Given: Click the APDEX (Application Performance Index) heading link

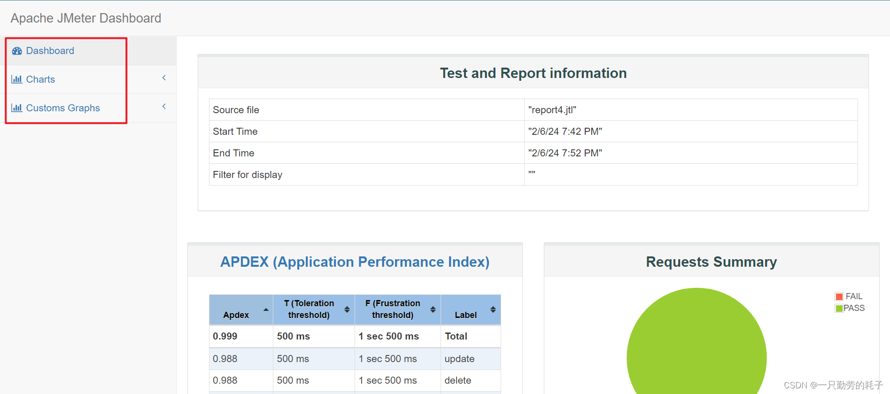Looking at the screenshot, I should [x=355, y=262].
